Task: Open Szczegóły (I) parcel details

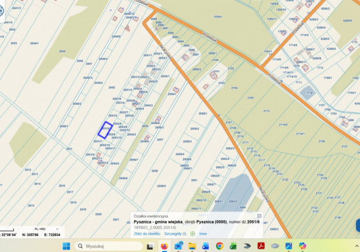Action: (174, 233)
